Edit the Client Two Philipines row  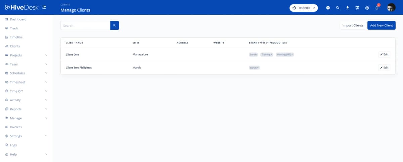pos(384,68)
